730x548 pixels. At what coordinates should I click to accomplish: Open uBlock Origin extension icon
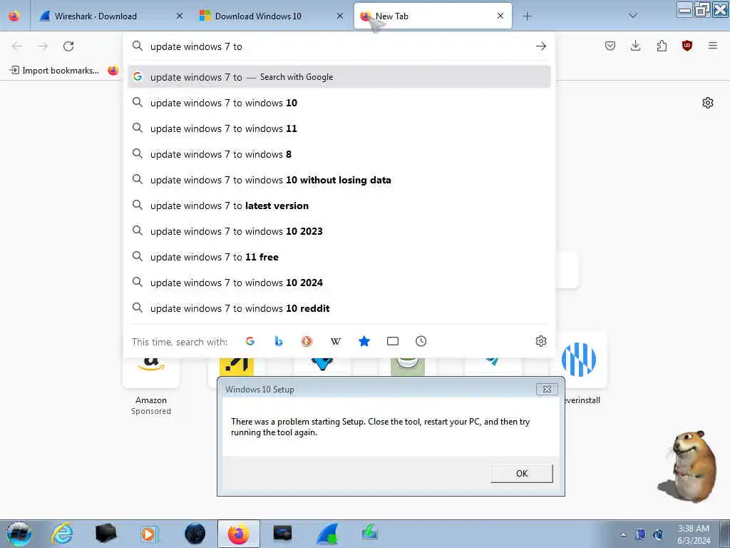[x=687, y=46]
